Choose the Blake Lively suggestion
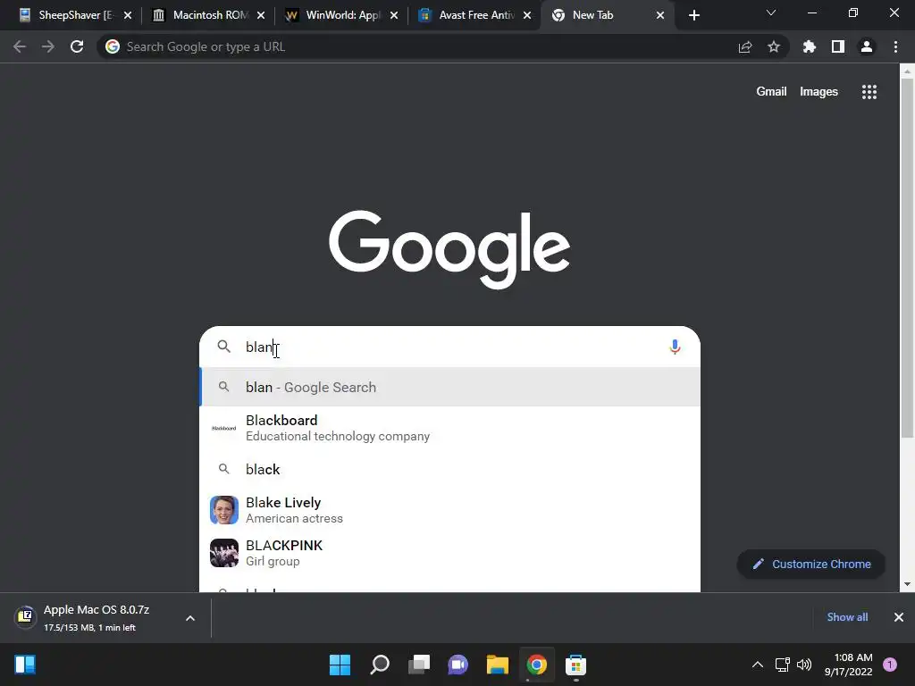 [449, 510]
